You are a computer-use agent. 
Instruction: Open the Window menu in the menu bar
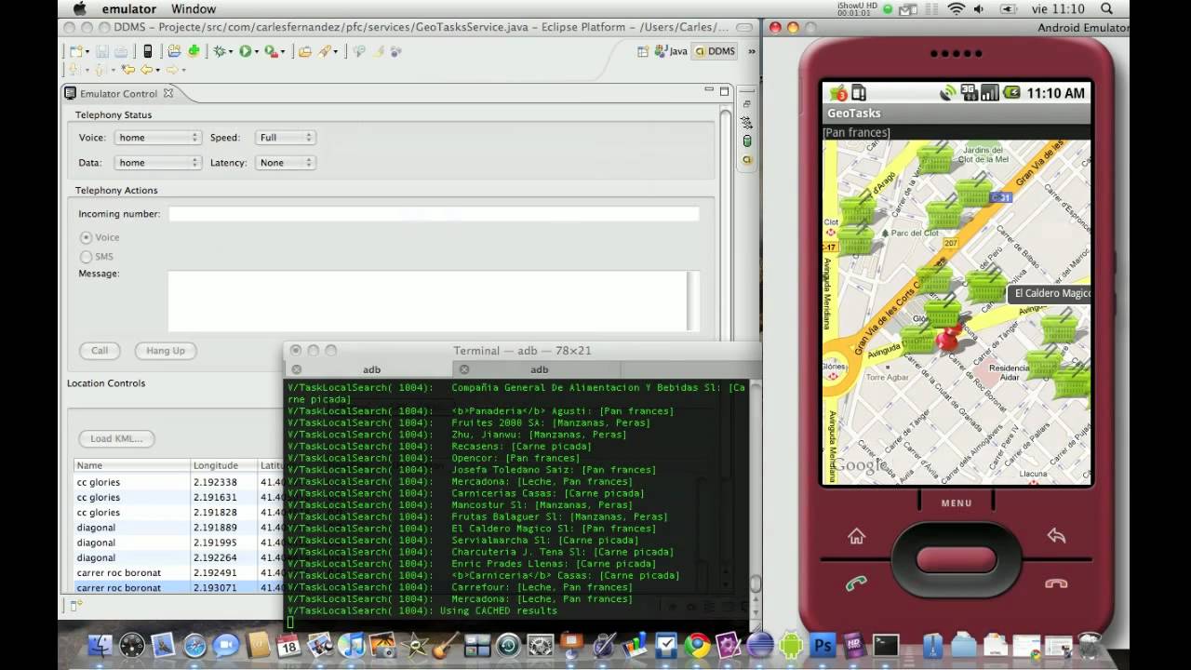(194, 9)
